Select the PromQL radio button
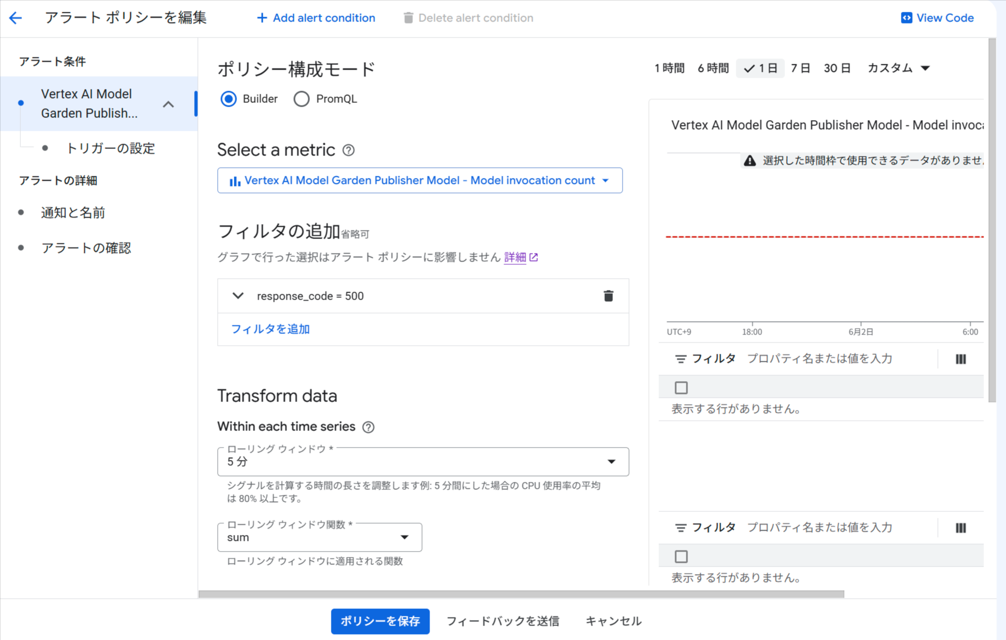 coord(301,99)
